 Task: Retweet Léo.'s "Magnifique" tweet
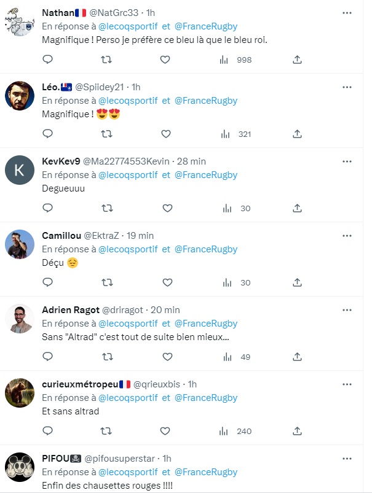106,134
